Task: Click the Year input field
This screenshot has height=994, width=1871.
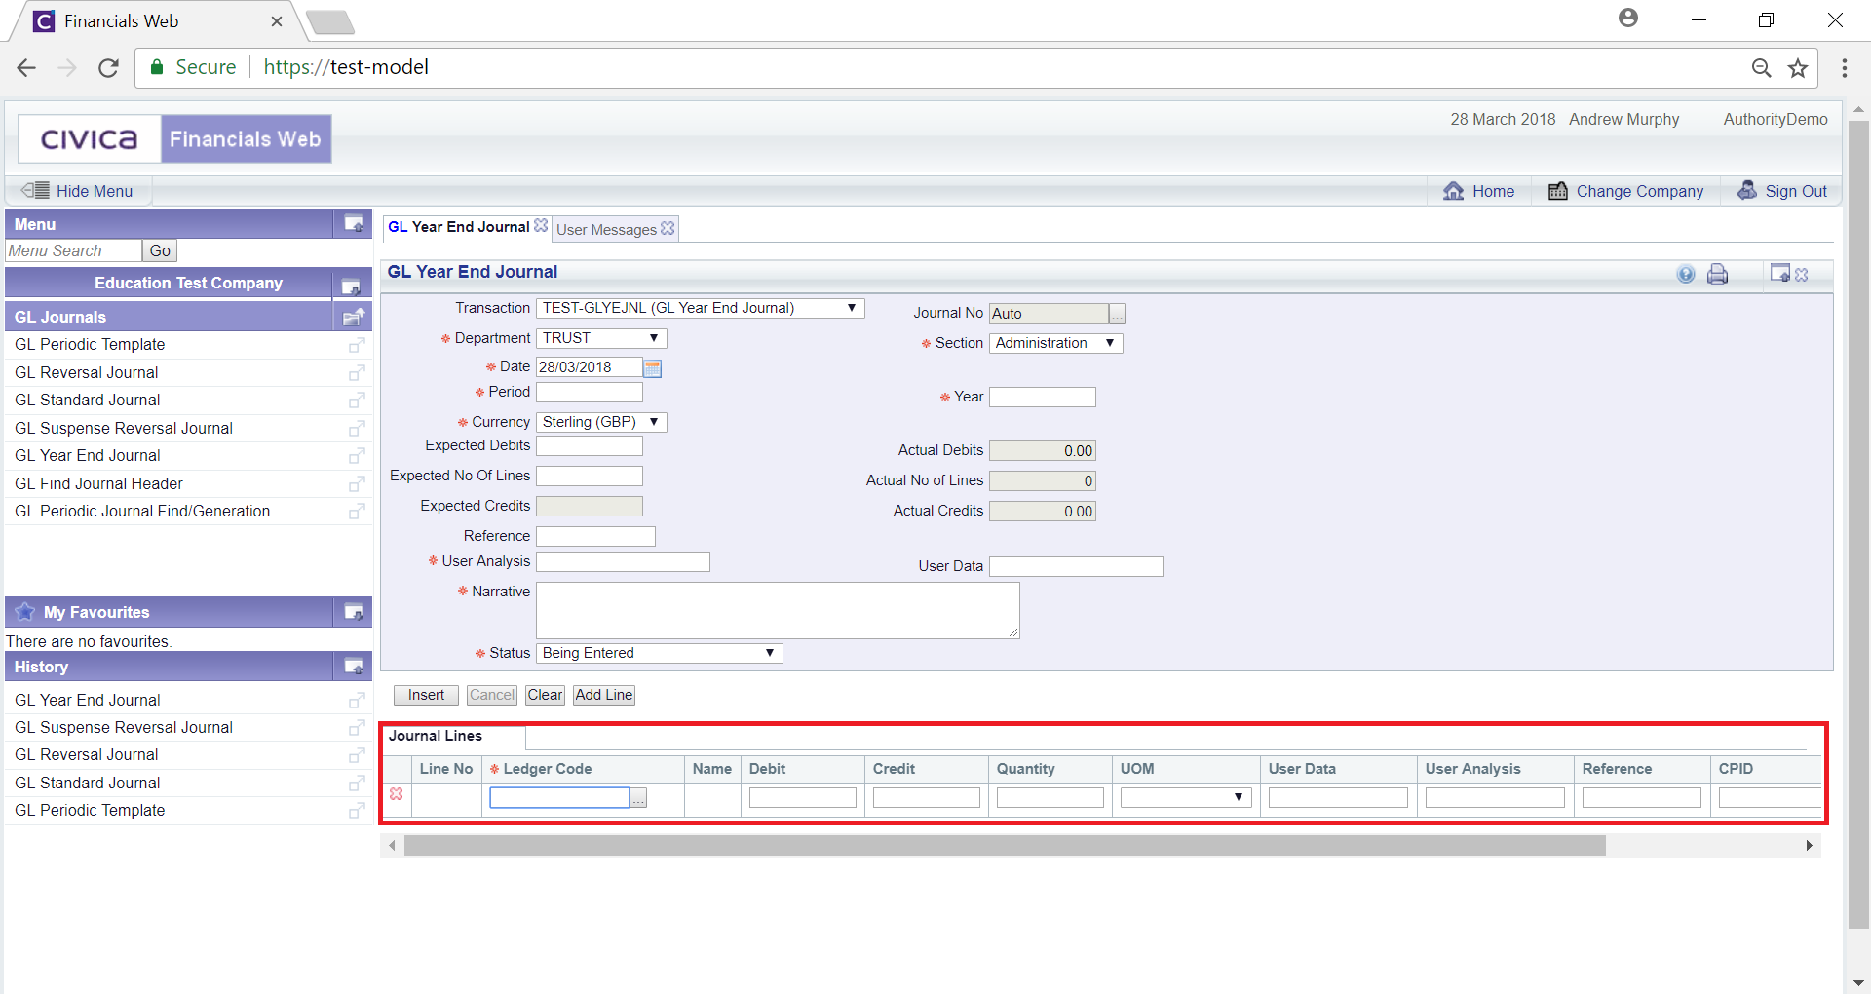Action: 1042,397
